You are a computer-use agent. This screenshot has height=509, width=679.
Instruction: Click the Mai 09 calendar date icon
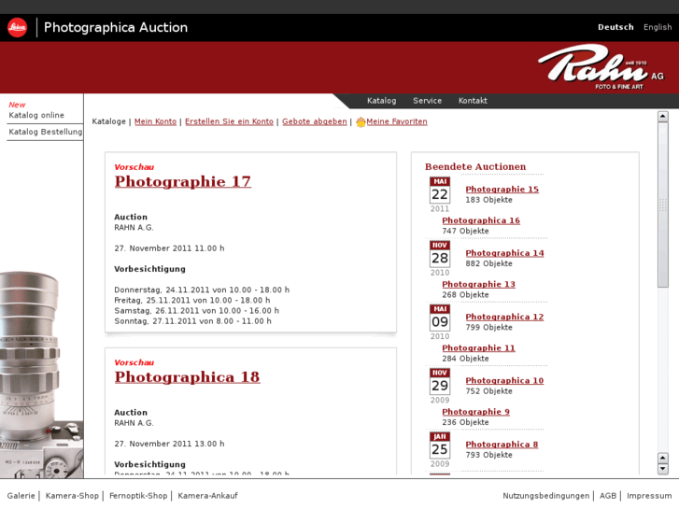440,318
